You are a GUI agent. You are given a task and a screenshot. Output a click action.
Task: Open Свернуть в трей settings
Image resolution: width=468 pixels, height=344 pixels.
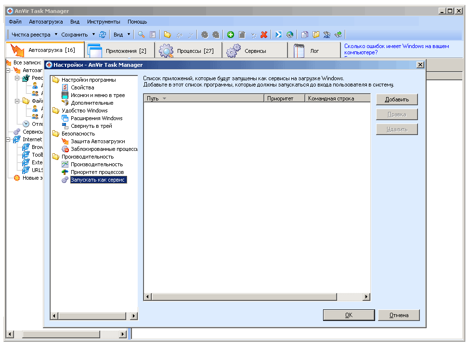[91, 126]
